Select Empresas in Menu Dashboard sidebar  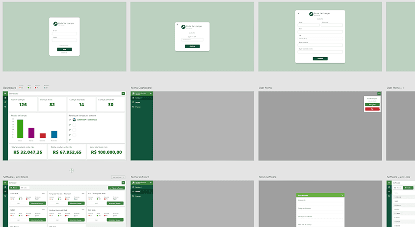[x=138, y=107]
